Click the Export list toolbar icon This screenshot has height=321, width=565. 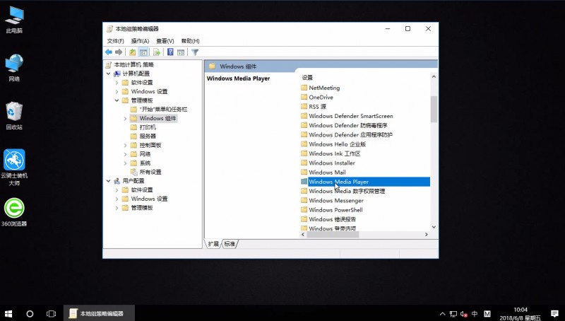click(x=156, y=52)
